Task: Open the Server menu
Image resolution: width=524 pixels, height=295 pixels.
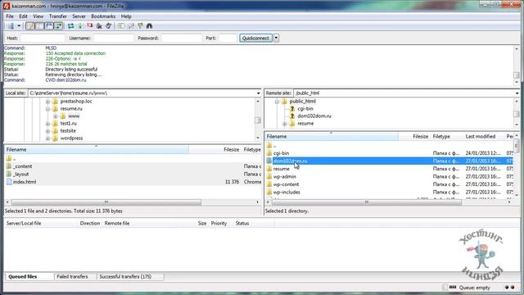Action: (x=79, y=16)
